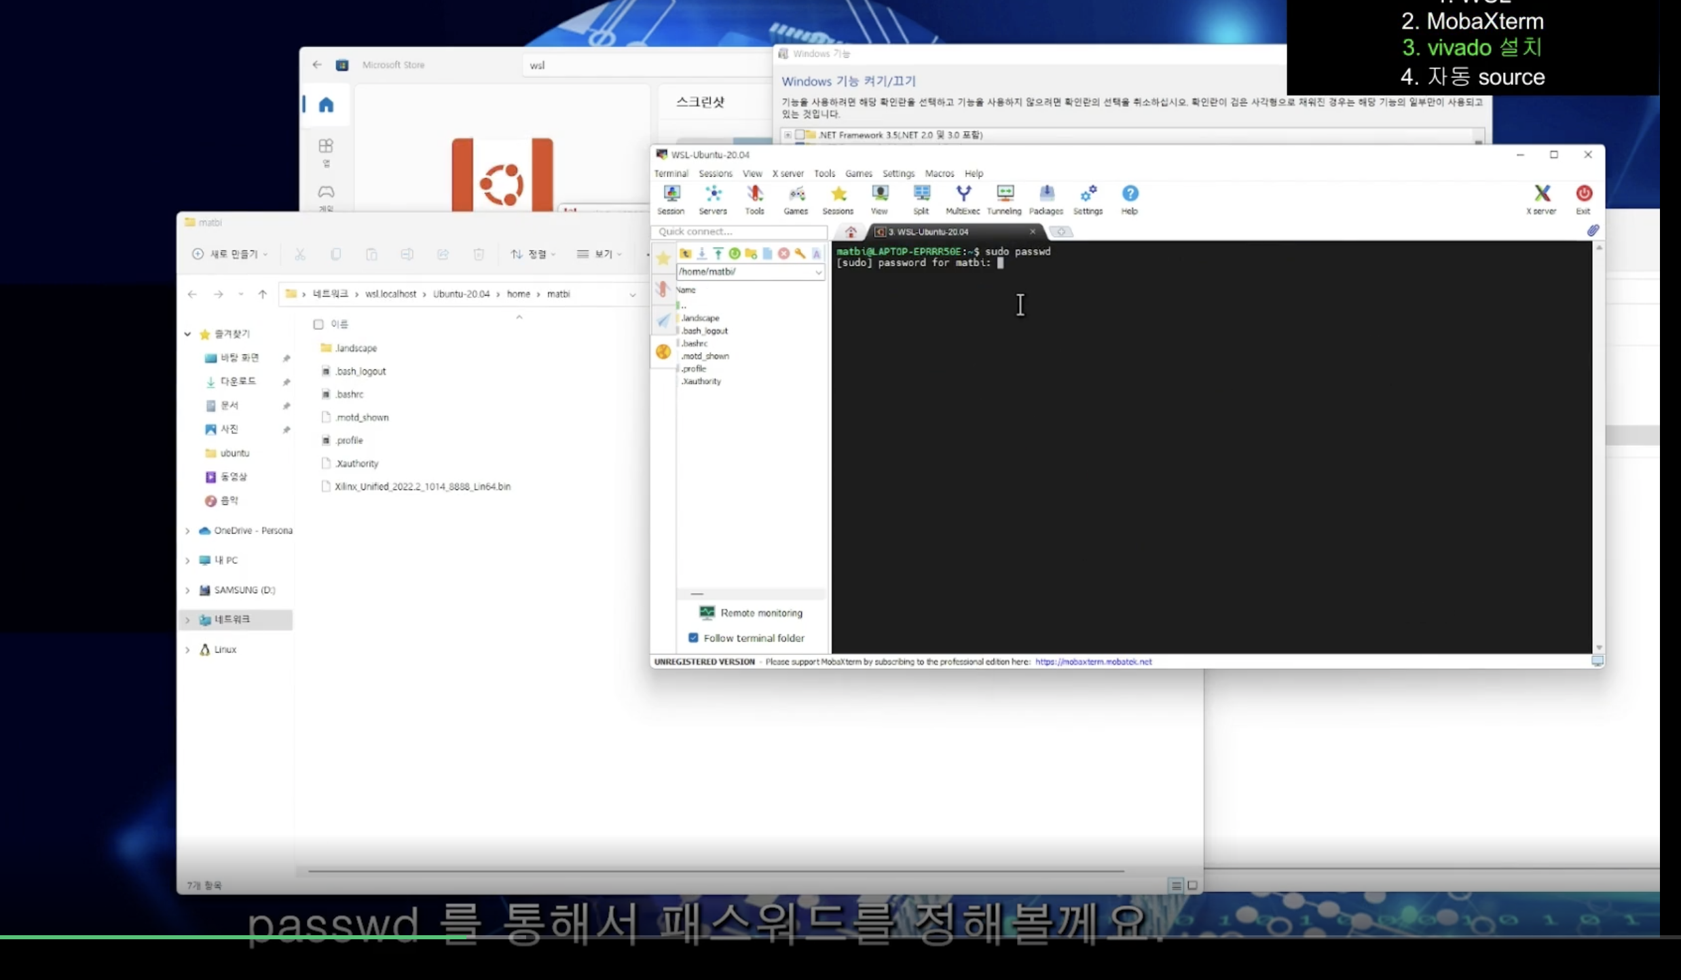The width and height of the screenshot is (1681, 980).
Task: Click the 새로 만들기 button in Explorer
Action: [229, 254]
